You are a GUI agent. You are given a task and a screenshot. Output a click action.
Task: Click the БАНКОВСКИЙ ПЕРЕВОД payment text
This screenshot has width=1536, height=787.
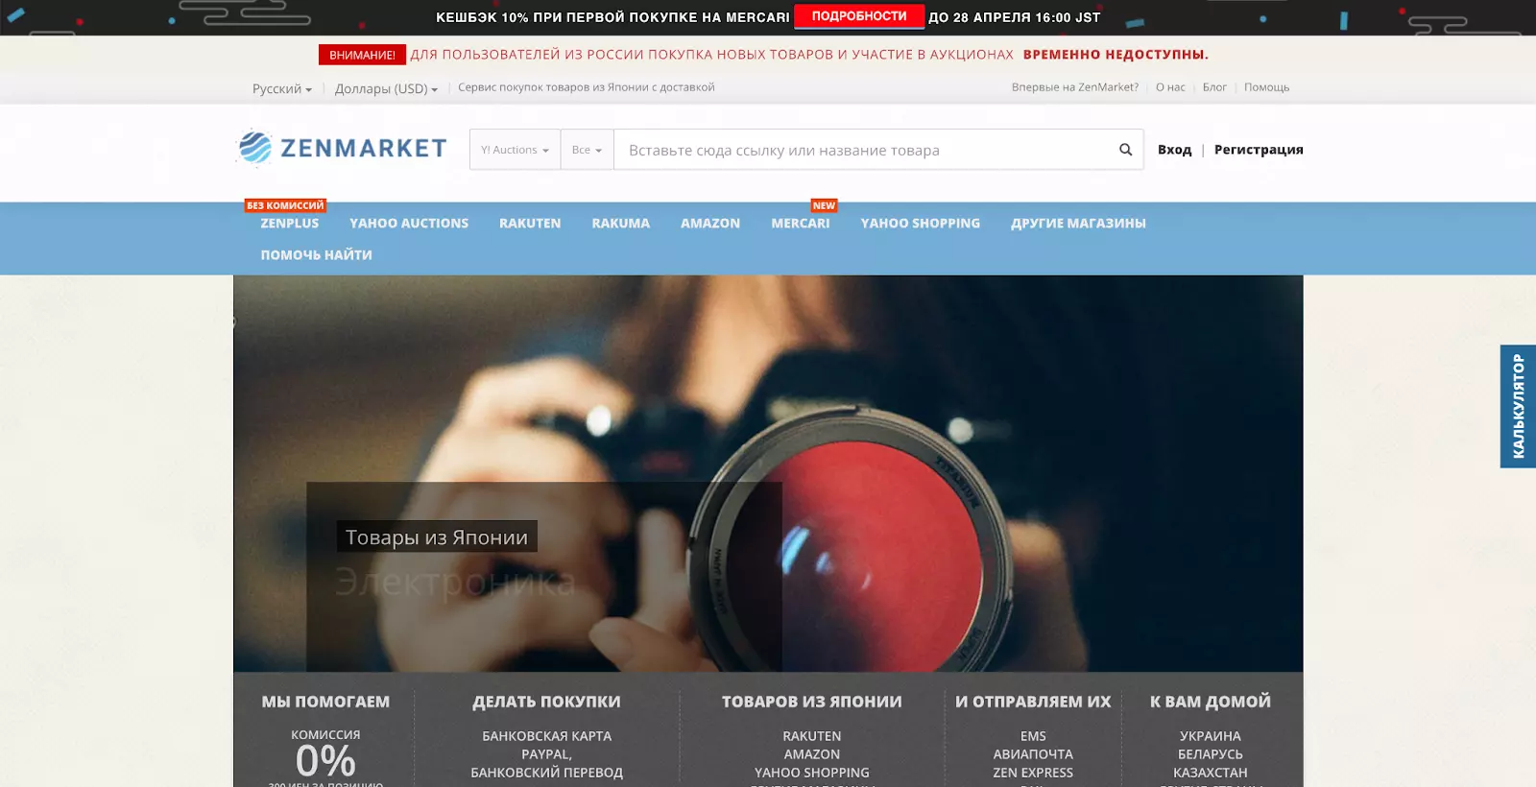546,773
